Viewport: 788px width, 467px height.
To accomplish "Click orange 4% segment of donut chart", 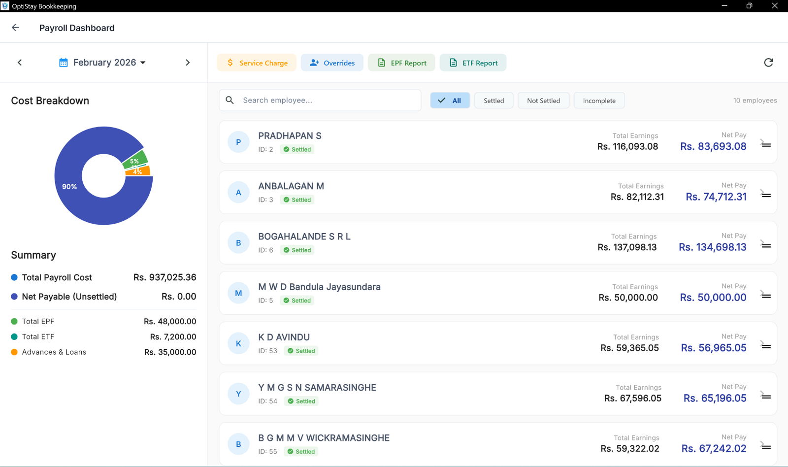I will (x=139, y=171).
